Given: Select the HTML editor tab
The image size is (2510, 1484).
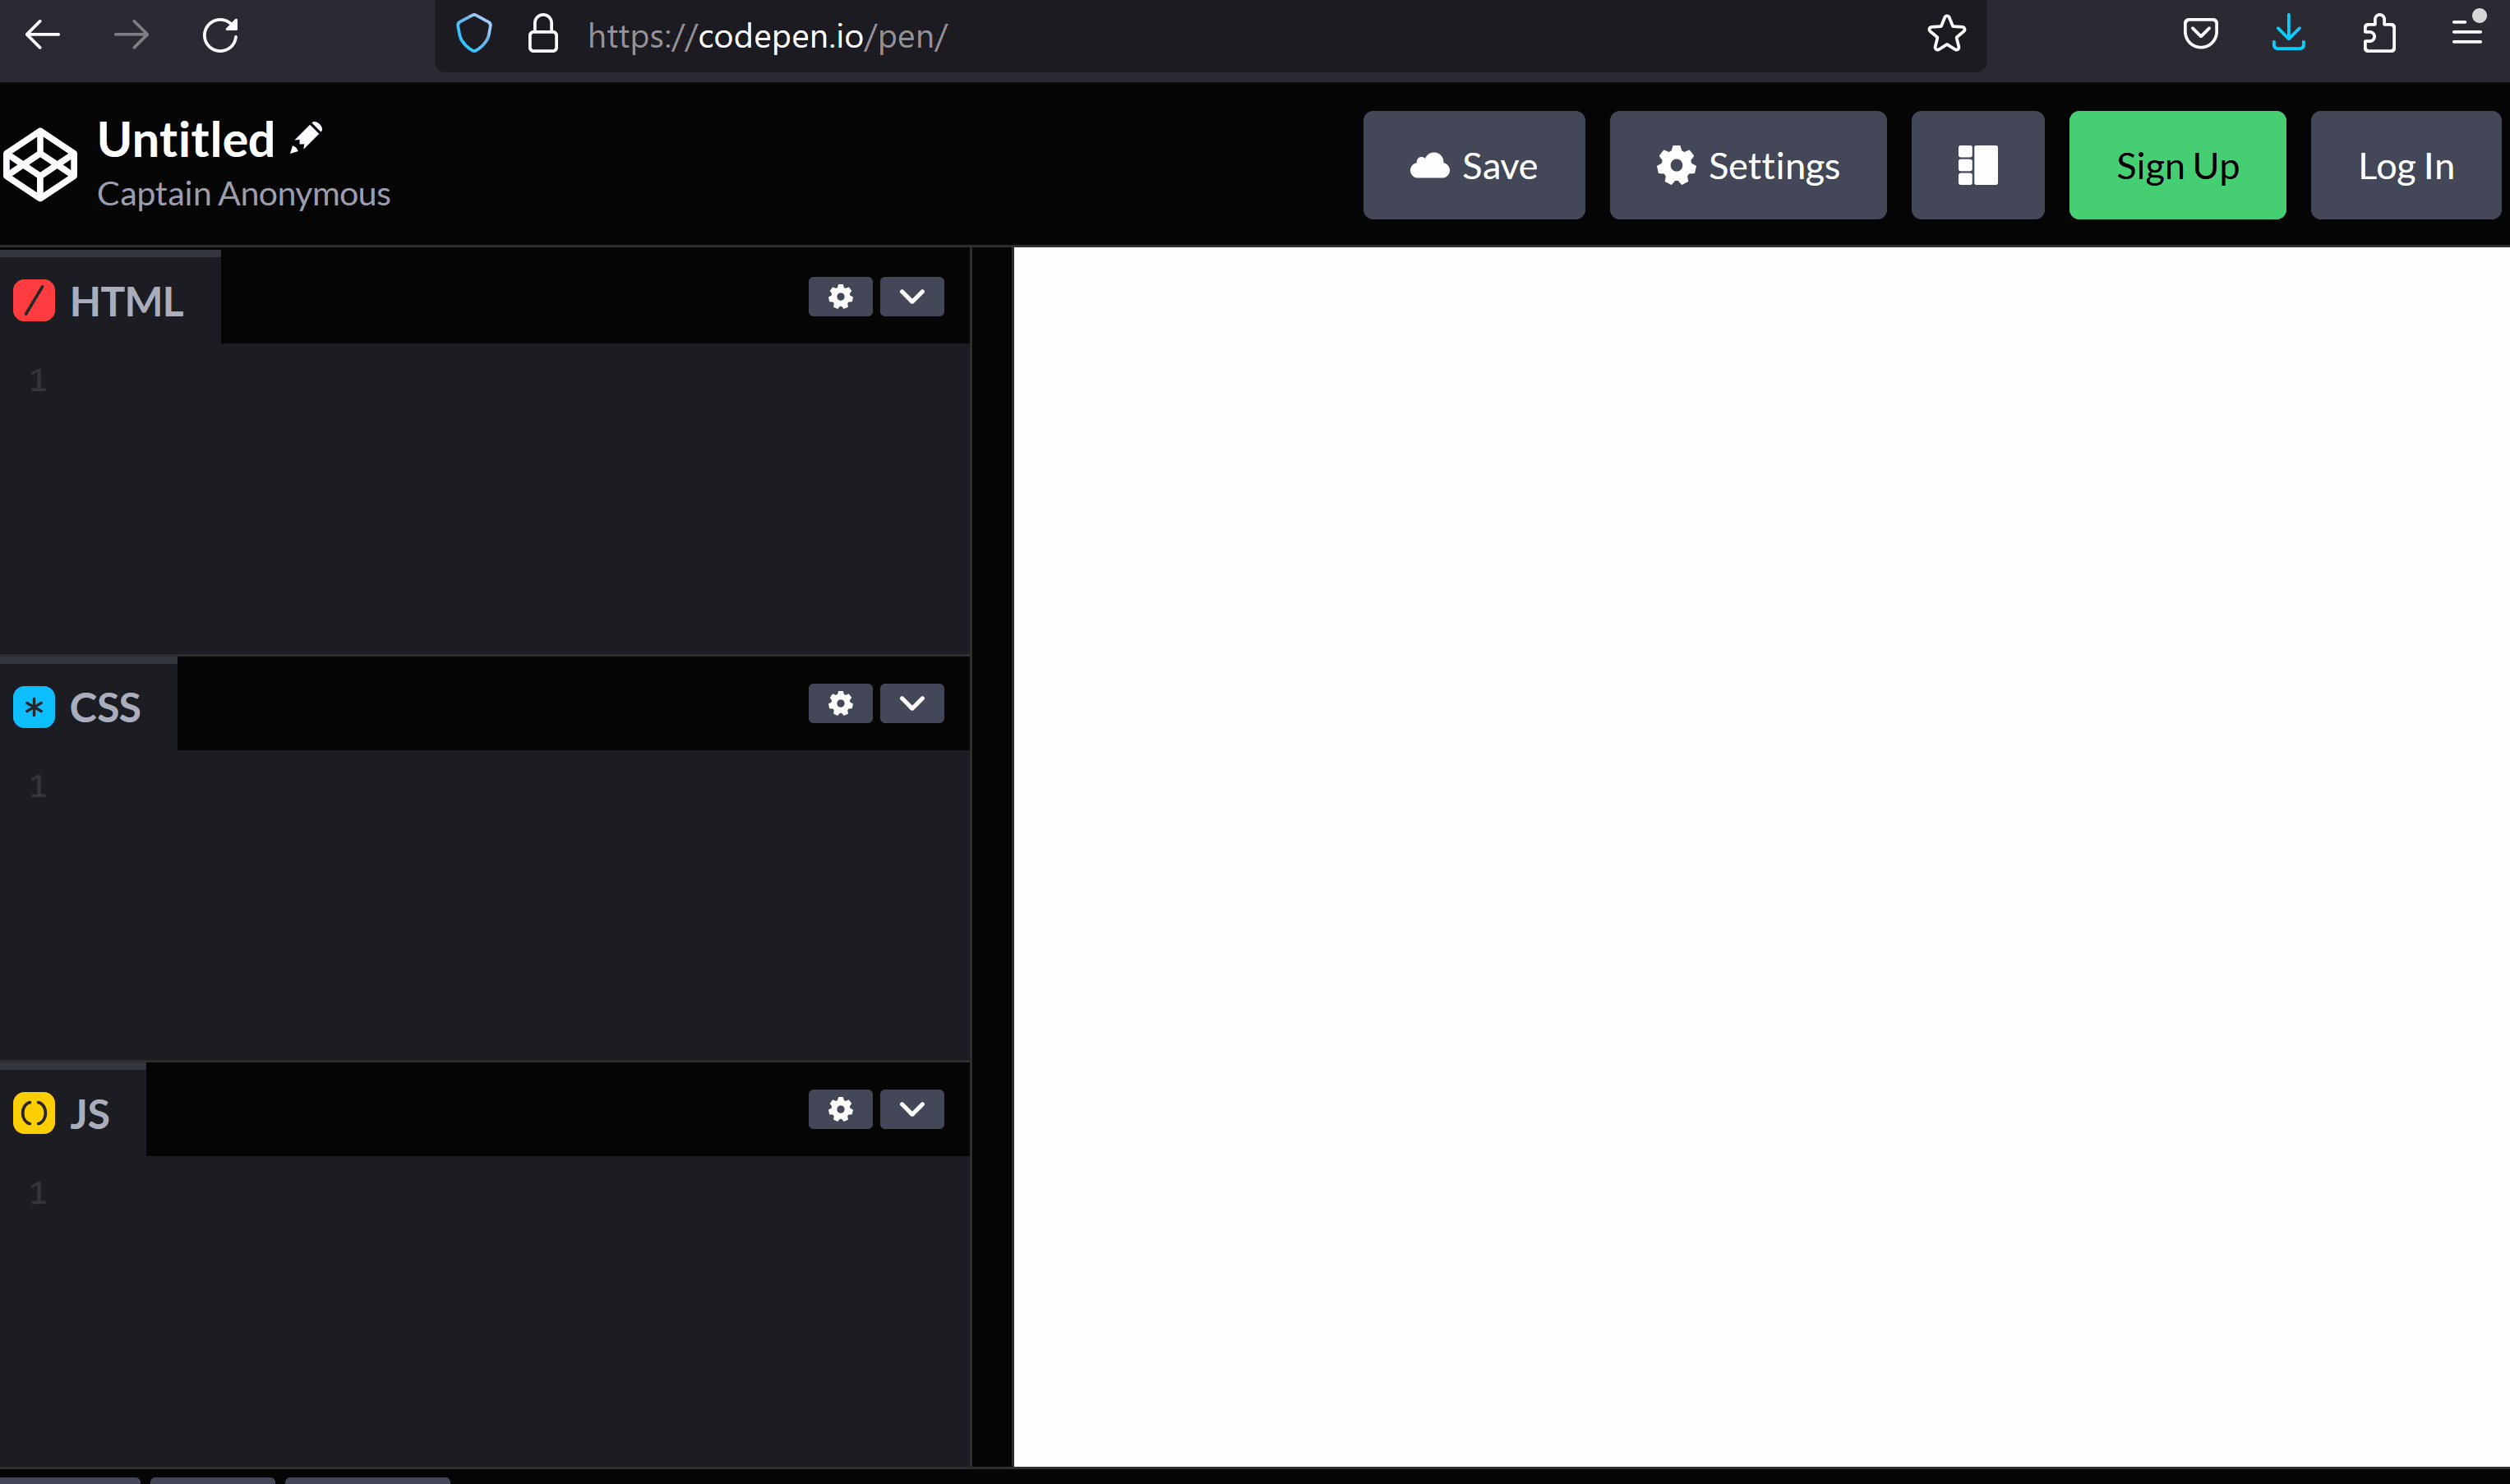Looking at the screenshot, I should [x=110, y=301].
